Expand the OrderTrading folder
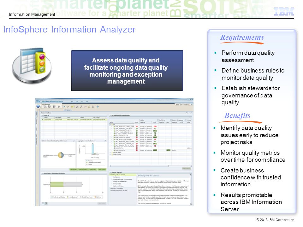 coord(110,154)
